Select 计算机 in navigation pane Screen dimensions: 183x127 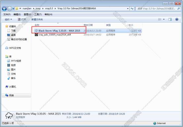click(x=12, y=87)
